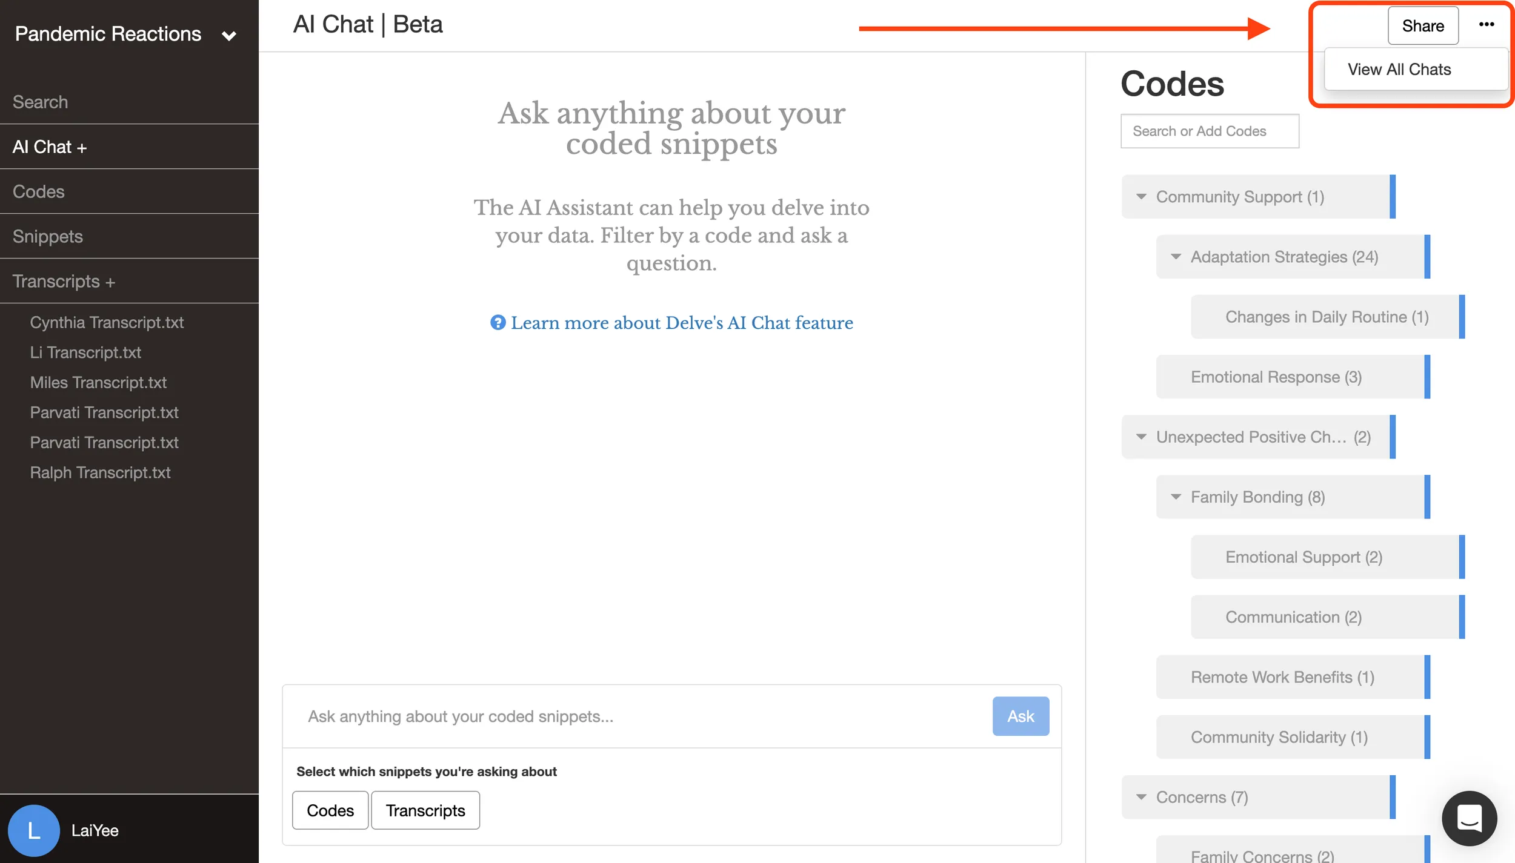
Task: Click the Ask button
Action: [x=1021, y=716]
